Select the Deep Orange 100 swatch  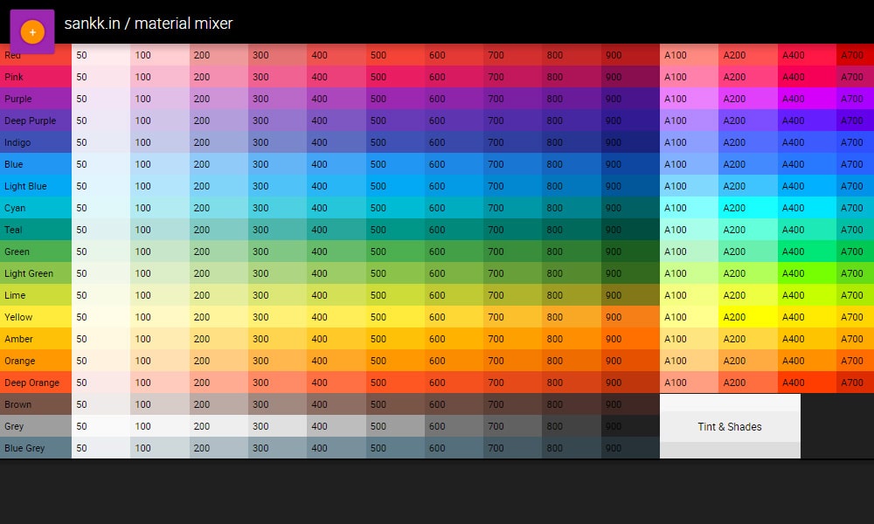point(159,383)
